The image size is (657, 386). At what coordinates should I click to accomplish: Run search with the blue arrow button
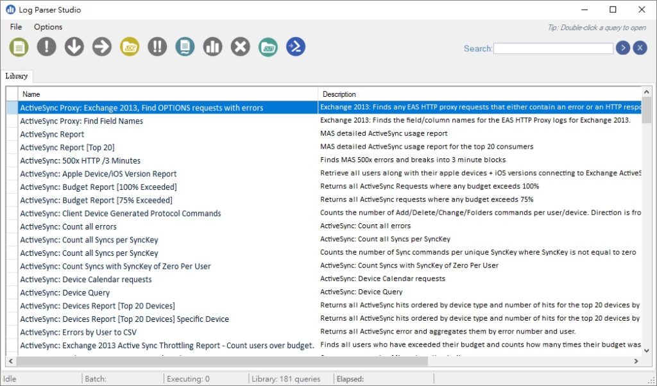coord(622,48)
